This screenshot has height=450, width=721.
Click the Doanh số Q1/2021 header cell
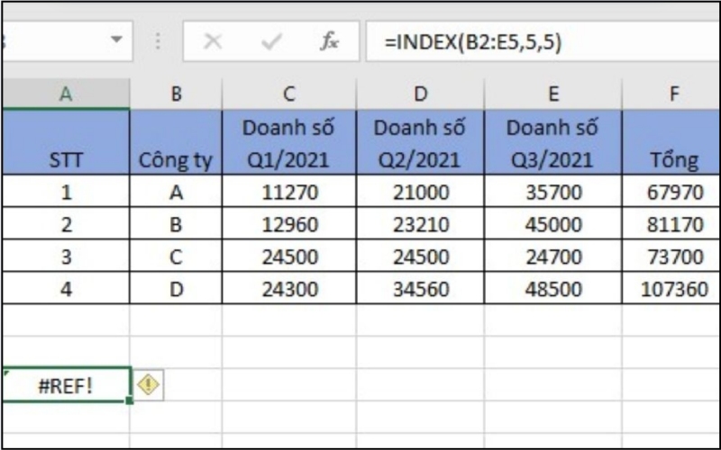pos(288,142)
